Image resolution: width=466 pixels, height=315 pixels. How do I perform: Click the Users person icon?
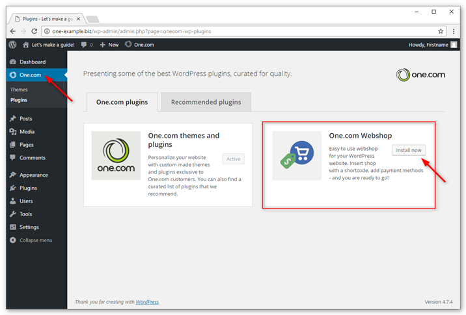point(13,201)
